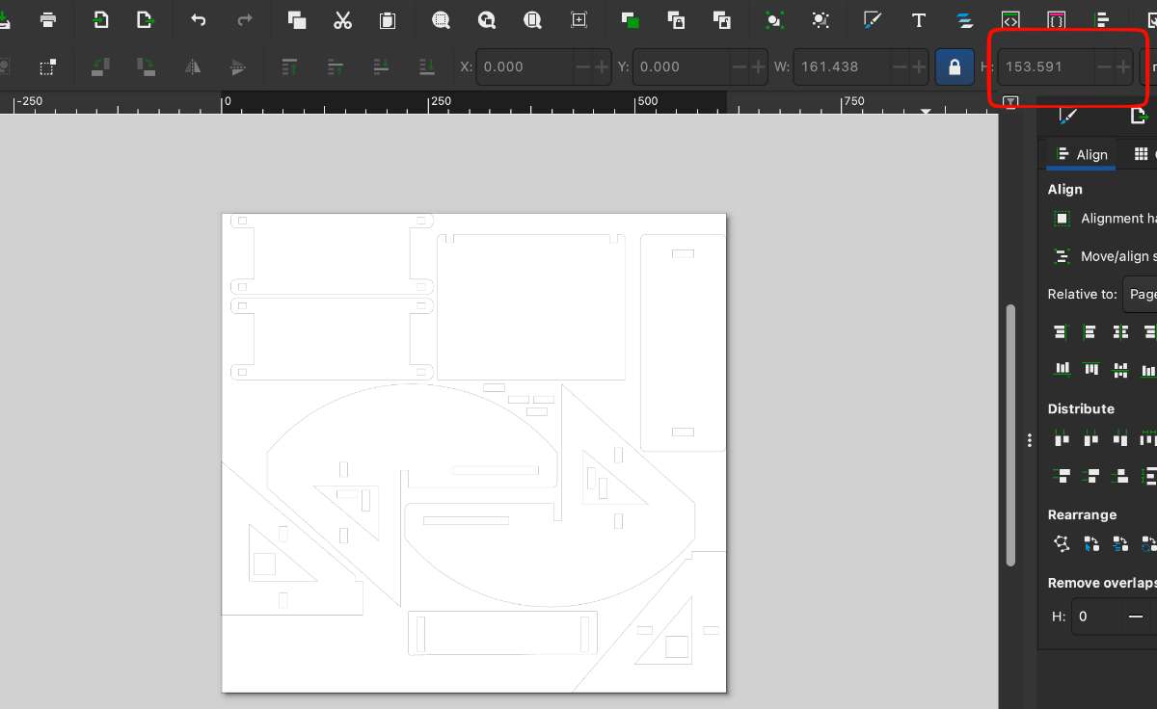Zoom to fit page
1157x709 pixels.
[x=532, y=19]
